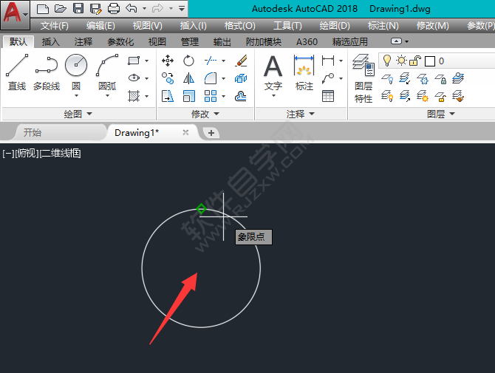The image size is (495, 373).
Task: Expand the Layers (图层) panel
Action: point(441,114)
